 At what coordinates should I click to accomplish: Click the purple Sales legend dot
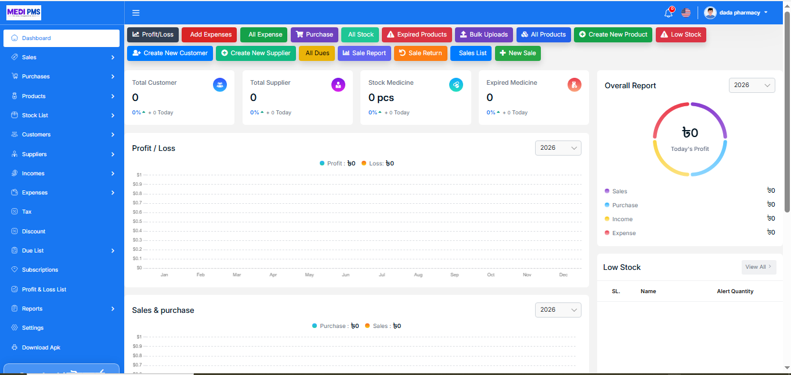pos(607,191)
